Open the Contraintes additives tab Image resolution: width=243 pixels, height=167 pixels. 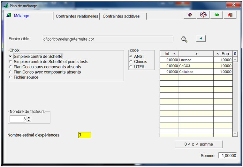point(121,16)
